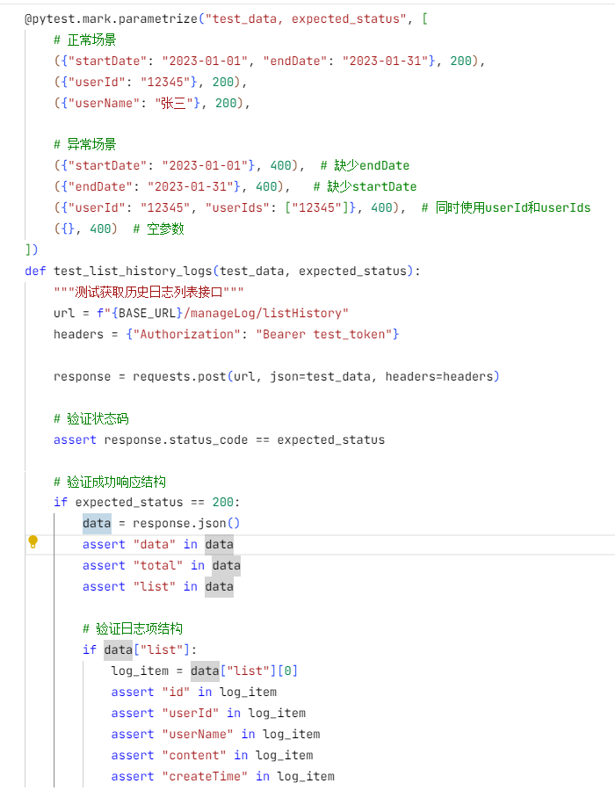Click the yellow lightbulb quick-fix icon
615x798 pixels.
tap(33, 541)
